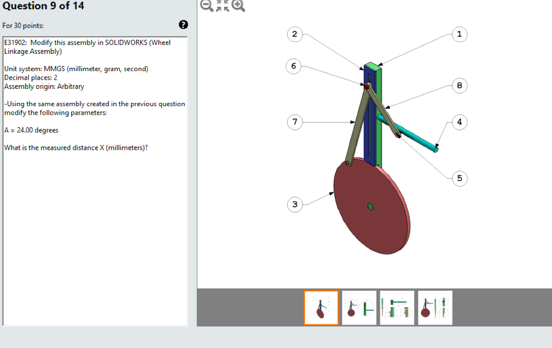552x348 pixels.
Task: Click balloon label 2 on the assembly
Action: [x=294, y=33]
